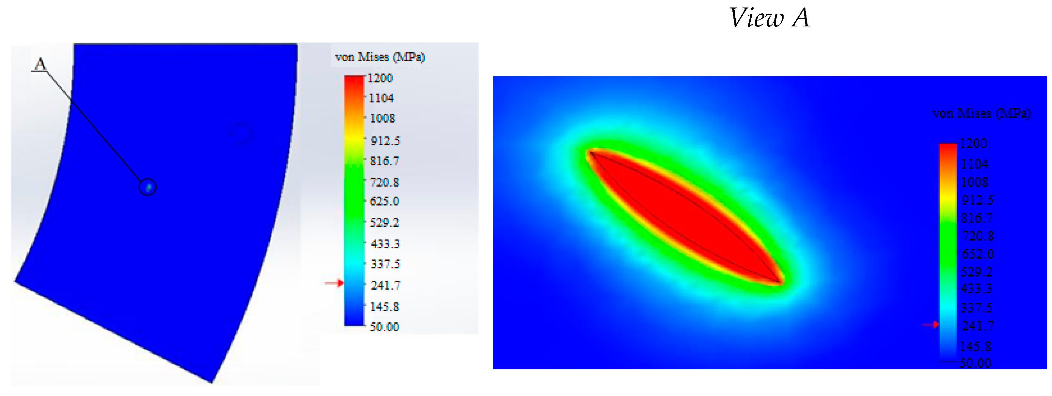Click the 652.0 value in right legend
The height and width of the screenshot is (396, 1052).
(x=977, y=254)
